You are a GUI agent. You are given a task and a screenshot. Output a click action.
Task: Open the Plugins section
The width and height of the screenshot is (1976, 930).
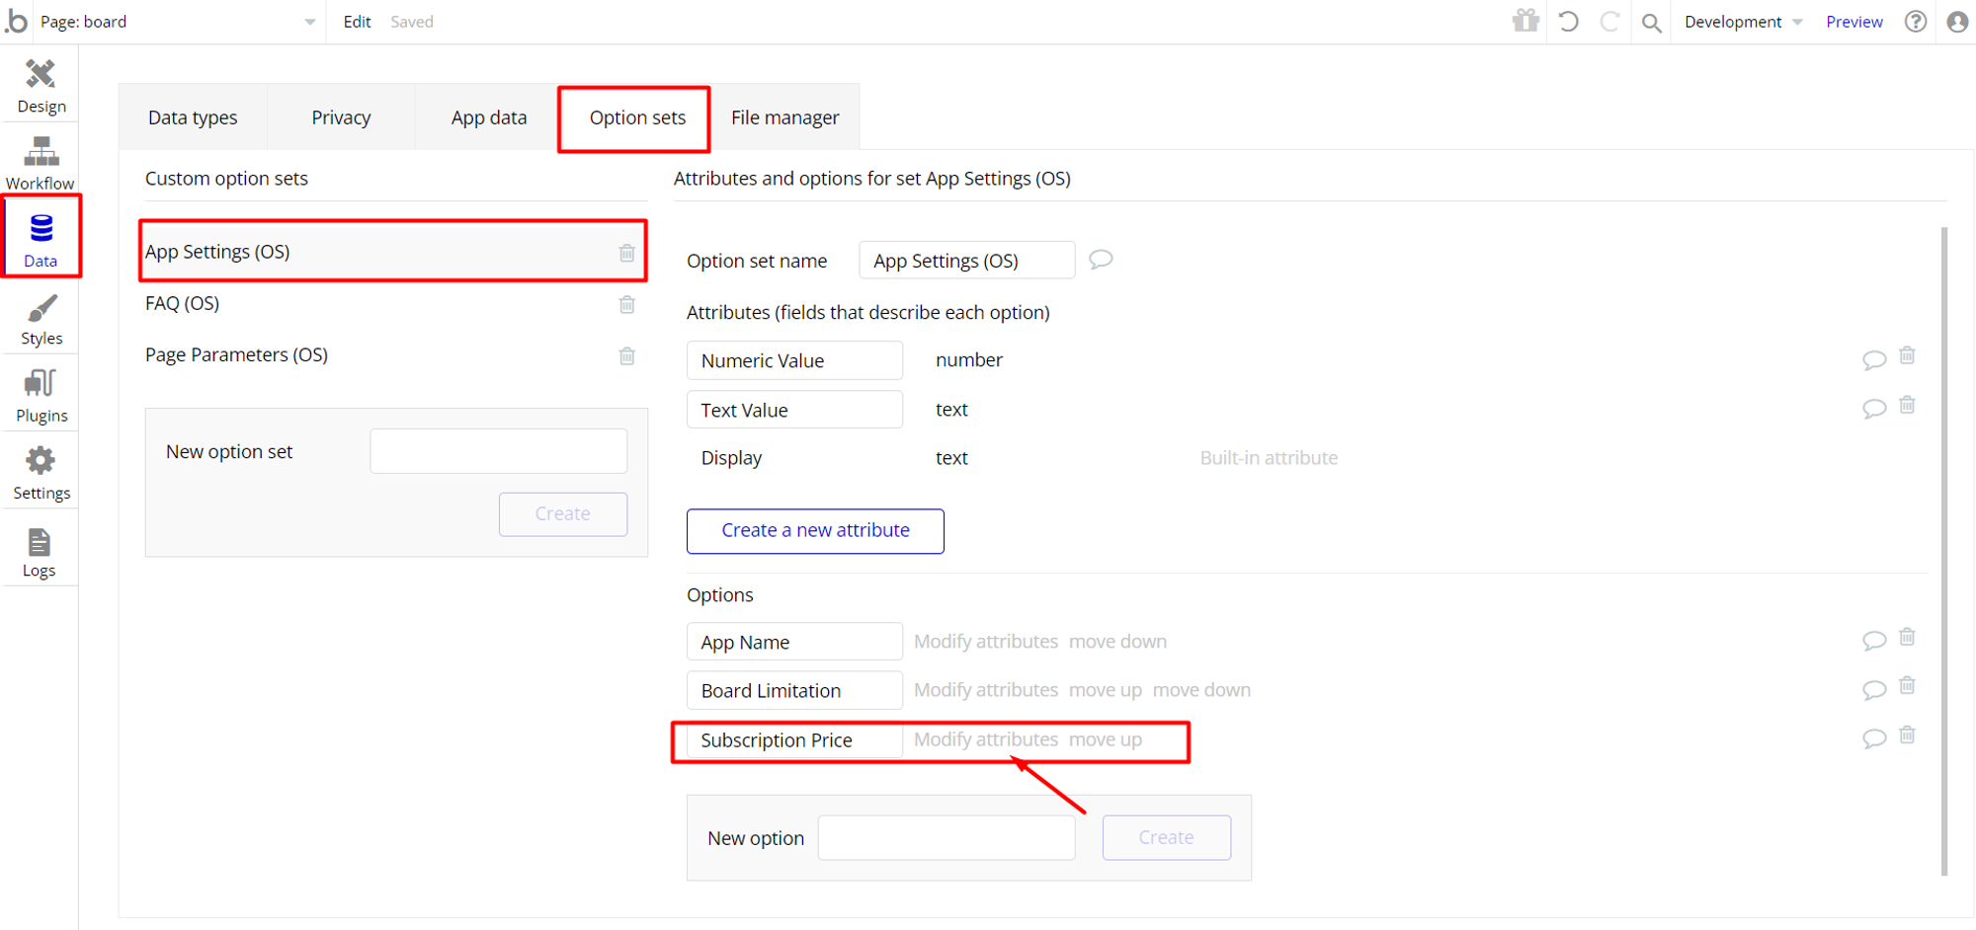pos(41,396)
